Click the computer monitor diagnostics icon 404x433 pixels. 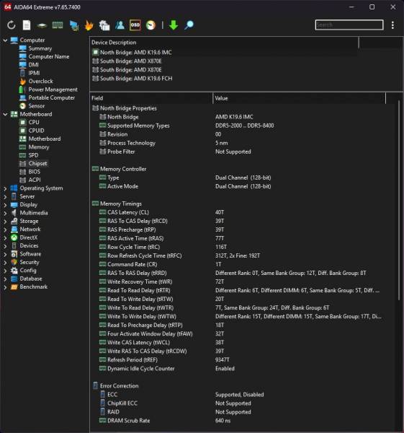tap(73, 25)
